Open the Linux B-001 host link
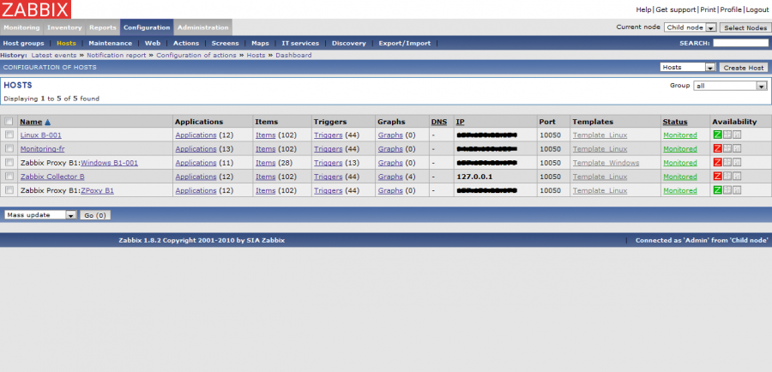The width and height of the screenshot is (772, 372). click(x=41, y=135)
